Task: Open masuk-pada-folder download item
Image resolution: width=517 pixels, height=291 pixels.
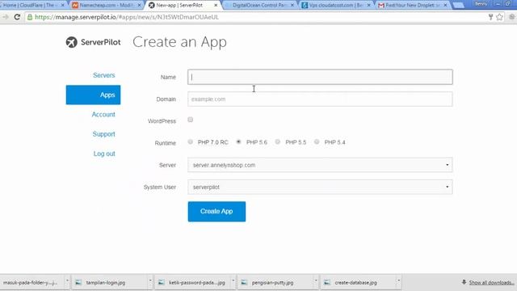Action: click(x=31, y=282)
